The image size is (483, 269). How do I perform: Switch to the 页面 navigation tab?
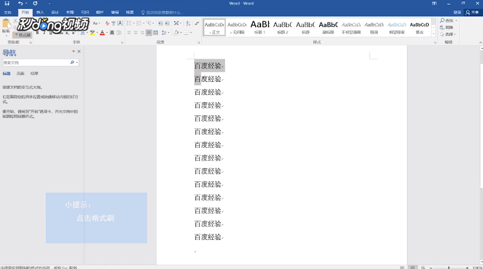point(21,74)
